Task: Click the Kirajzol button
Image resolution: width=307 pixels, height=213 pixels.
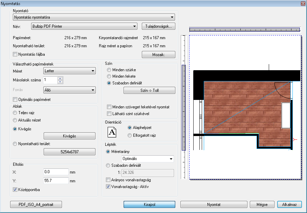Action: click(x=150, y=205)
